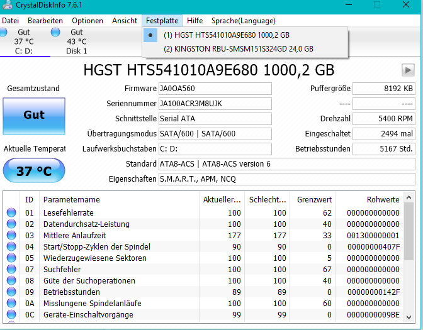Click the Puffergröße value 8192 KB
Screen dimensions: 423x330
384,89
